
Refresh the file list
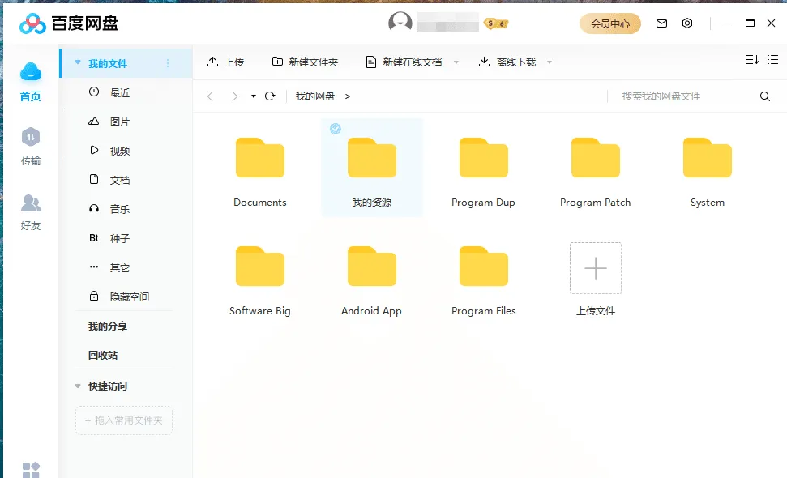270,96
